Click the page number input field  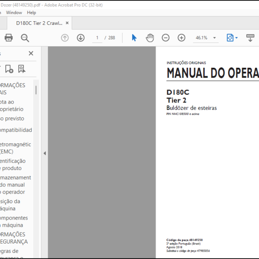coord(97,38)
